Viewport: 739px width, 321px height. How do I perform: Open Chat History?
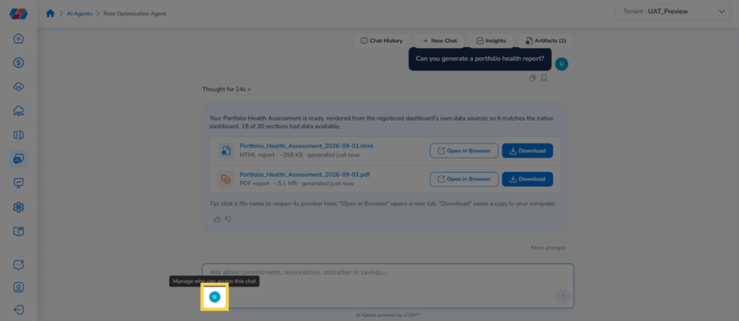[382, 41]
